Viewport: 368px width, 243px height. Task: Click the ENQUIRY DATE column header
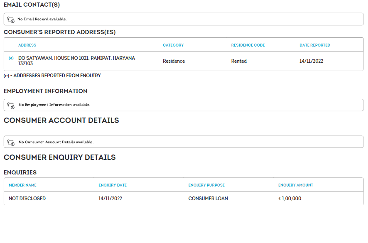click(x=113, y=185)
